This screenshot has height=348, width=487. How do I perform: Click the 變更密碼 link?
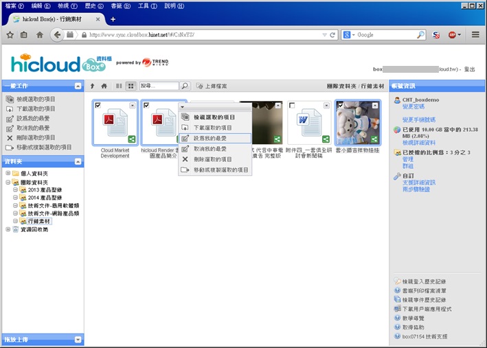click(414, 106)
